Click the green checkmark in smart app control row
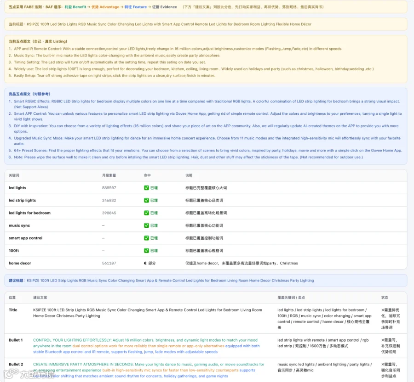The height and width of the screenshot is (382, 414). coord(146,238)
